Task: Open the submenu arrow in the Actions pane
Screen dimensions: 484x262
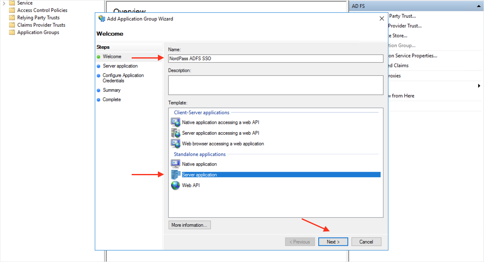Action: [479, 86]
